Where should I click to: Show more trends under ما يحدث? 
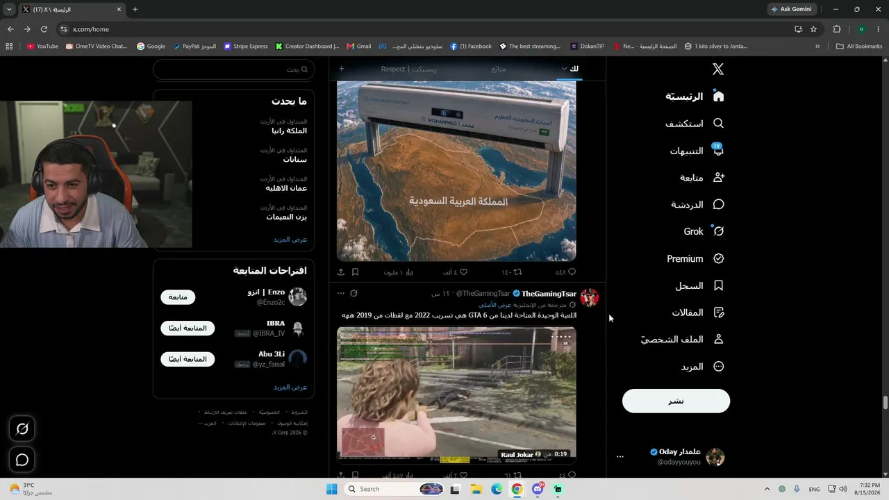click(290, 239)
